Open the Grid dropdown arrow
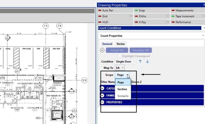The width and height of the screenshot is (205, 124). (x=131, y=16)
